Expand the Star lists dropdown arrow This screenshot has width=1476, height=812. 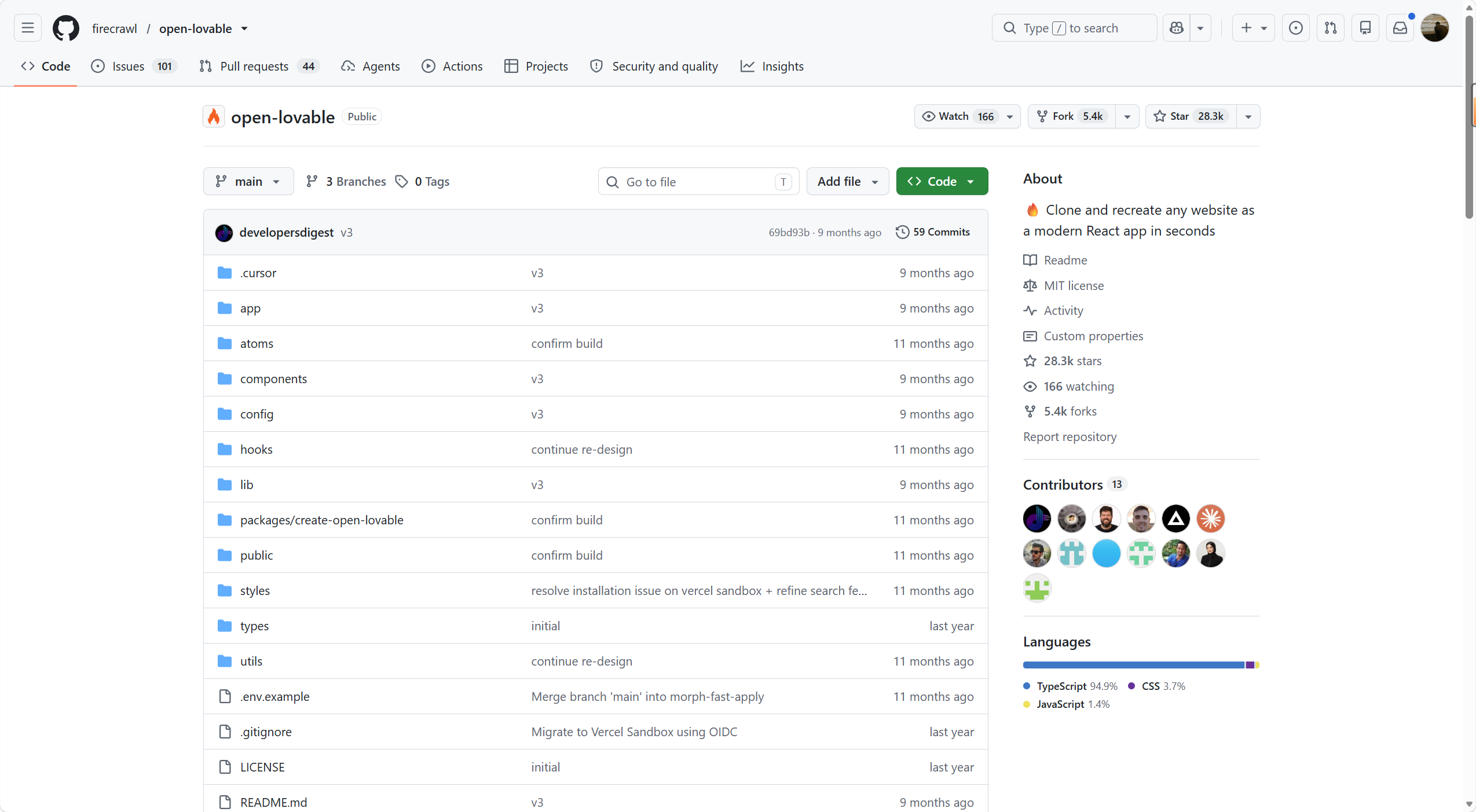point(1248,116)
